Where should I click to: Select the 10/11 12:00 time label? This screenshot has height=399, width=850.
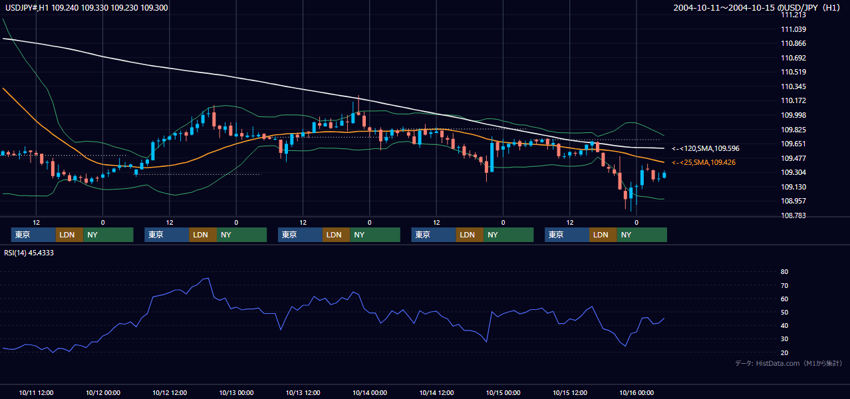pos(36,392)
